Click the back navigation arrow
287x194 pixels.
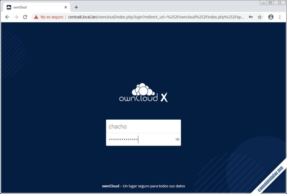pyautogui.click(x=7, y=17)
